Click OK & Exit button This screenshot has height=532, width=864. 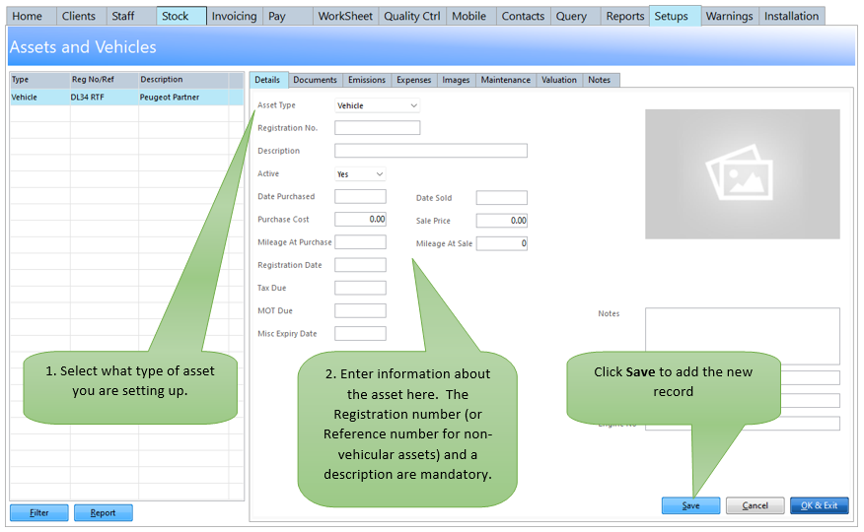(820, 505)
